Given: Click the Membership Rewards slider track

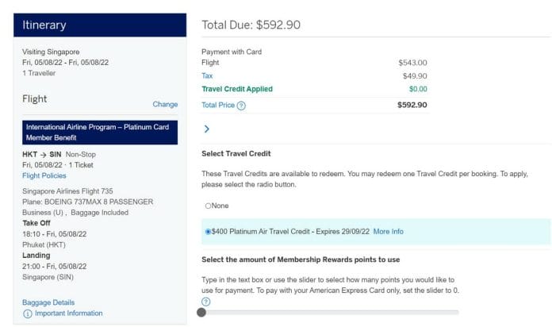Looking at the screenshot, I should pyautogui.click(x=330, y=312).
